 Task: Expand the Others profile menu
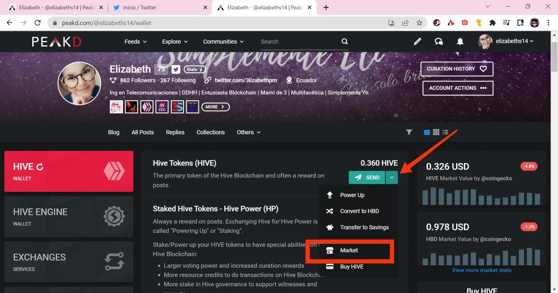tap(248, 132)
